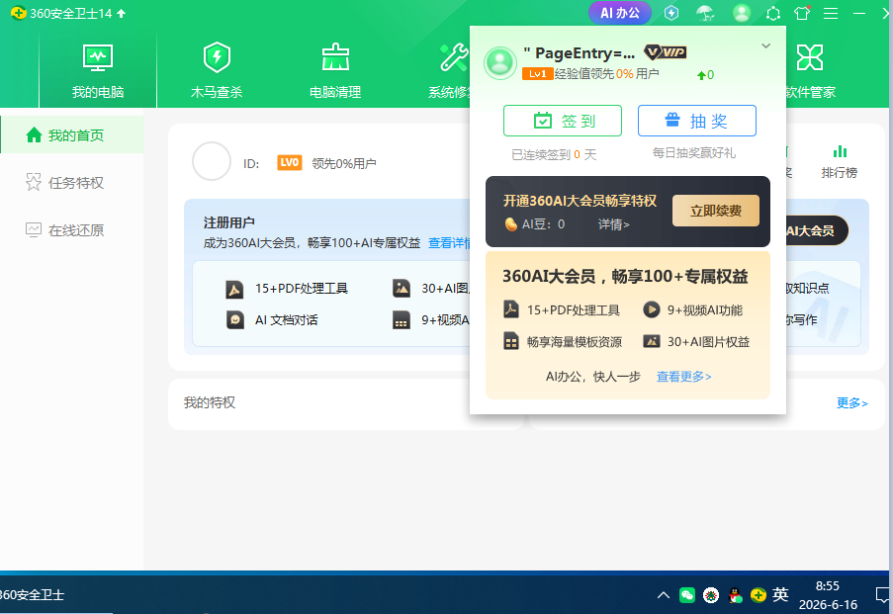The image size is (893, 614).
Task: Click the hexagon lightning icon in title bar
Action: (x=671, y=13)
